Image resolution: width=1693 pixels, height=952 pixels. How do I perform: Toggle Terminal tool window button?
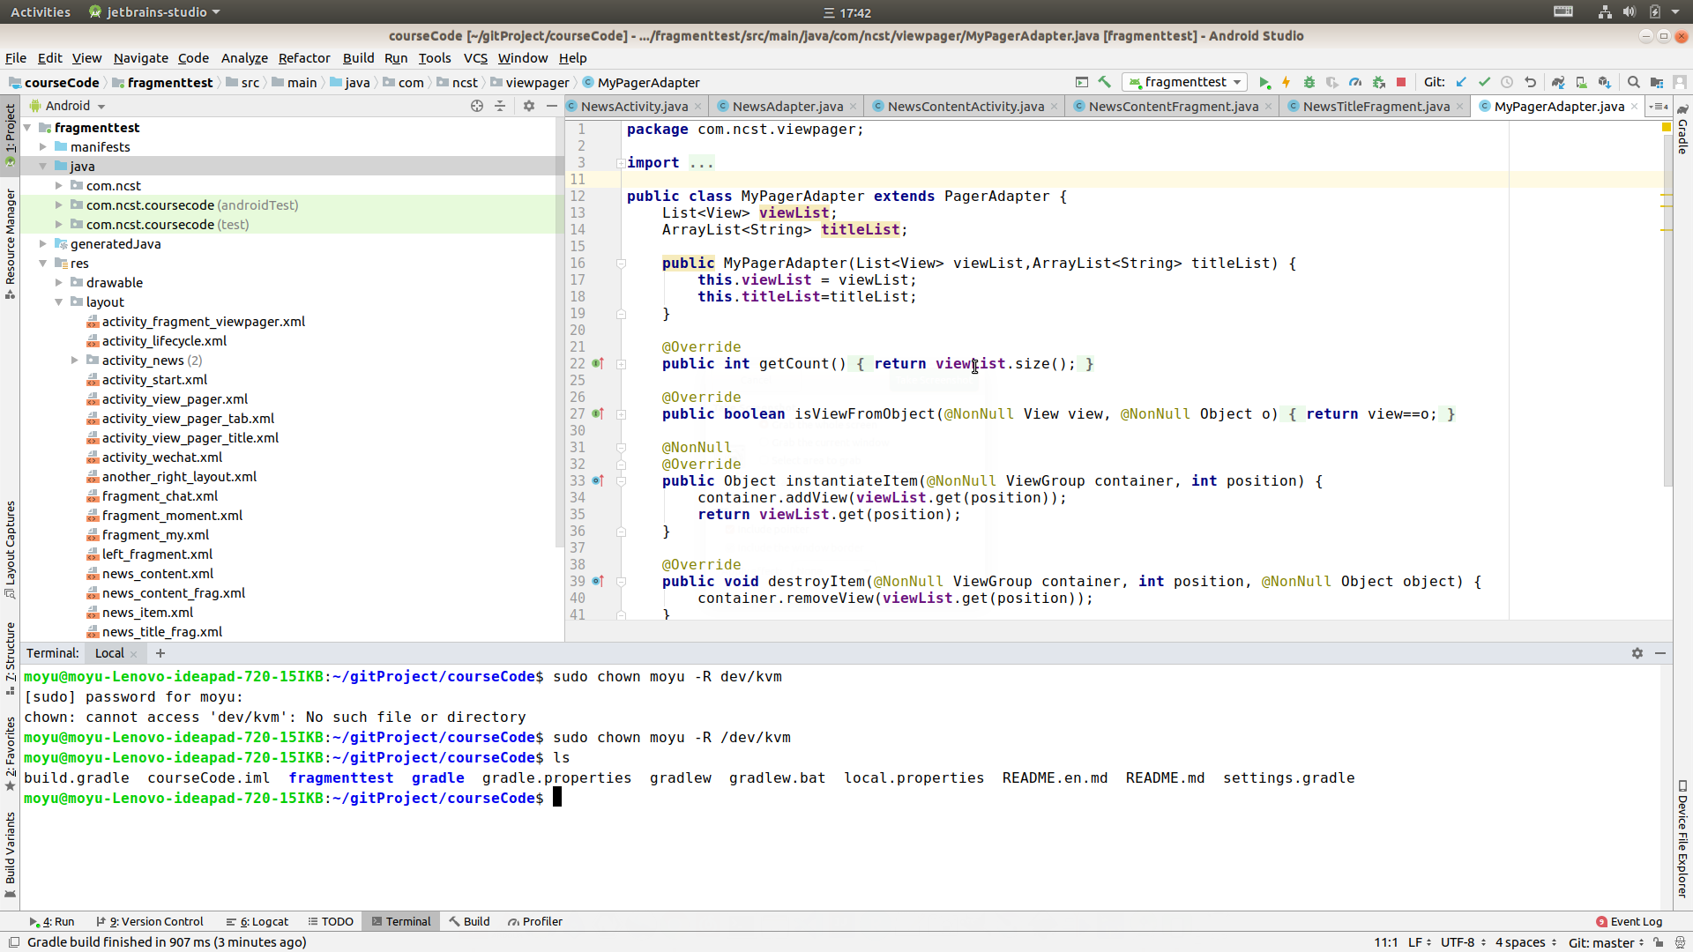click(x=401, y=921)
